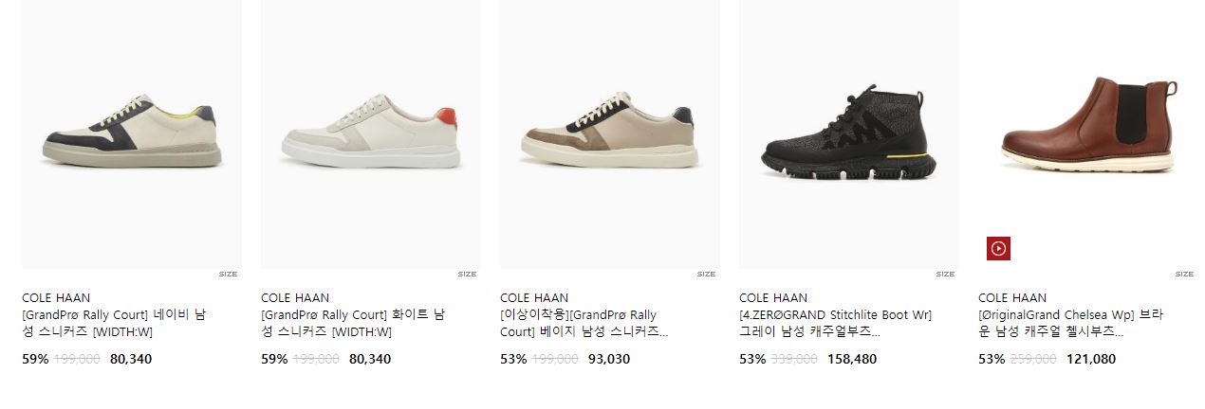Image resolution: width=1205 pixels, height=409 pixels.
Task: Open the brown Chelsea boot product image
Action: tap(1088, 133)
